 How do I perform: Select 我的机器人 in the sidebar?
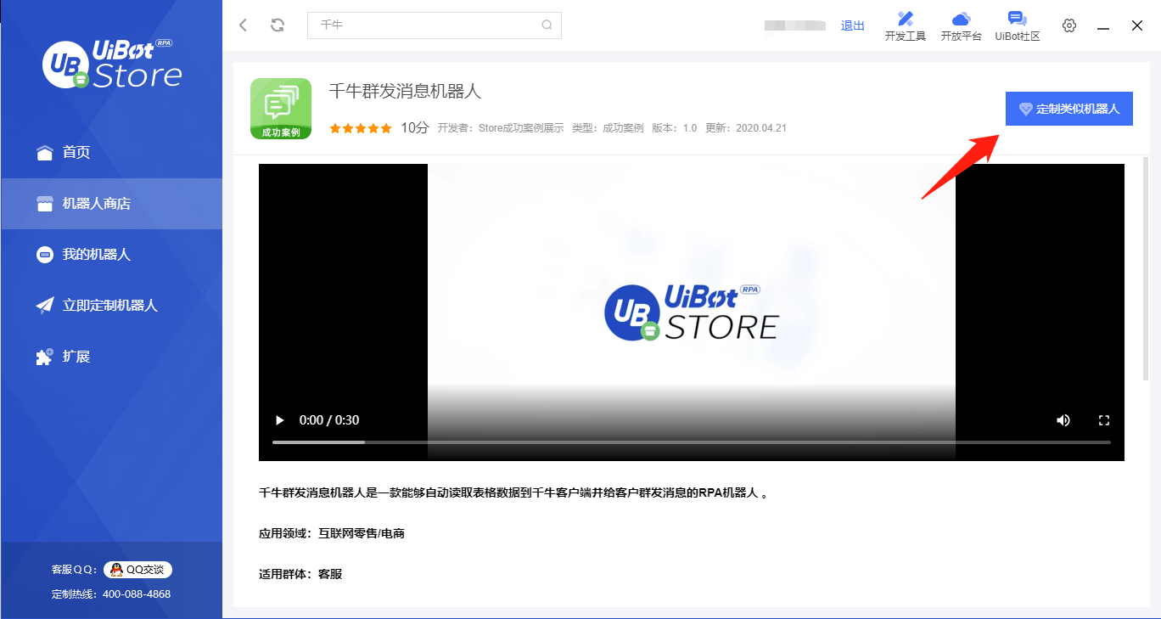click(85, 254)
